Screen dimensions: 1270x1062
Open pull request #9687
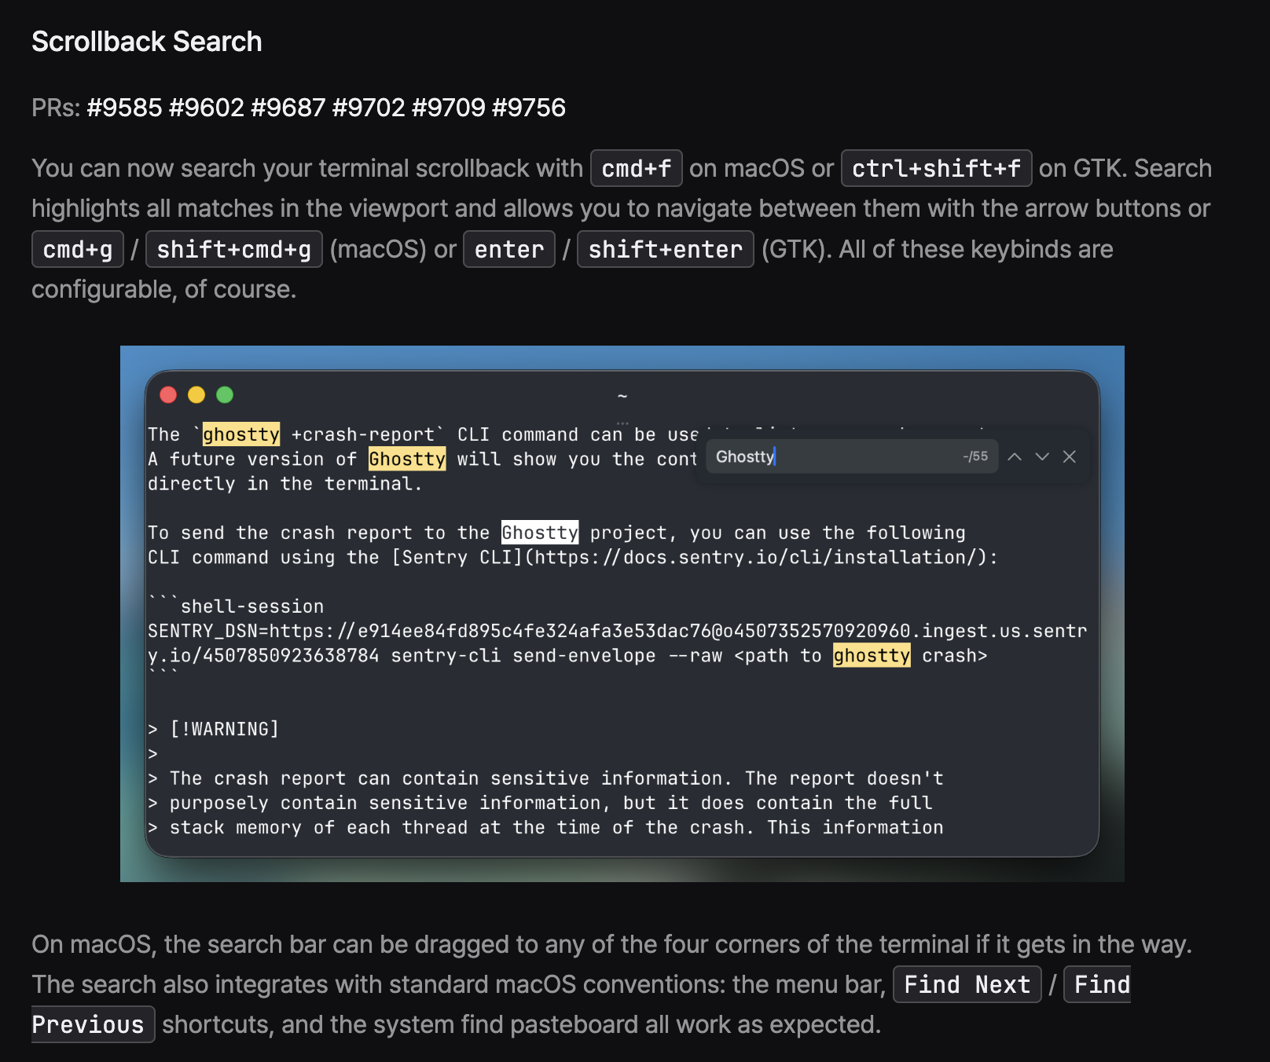click(x=288, y=108)
